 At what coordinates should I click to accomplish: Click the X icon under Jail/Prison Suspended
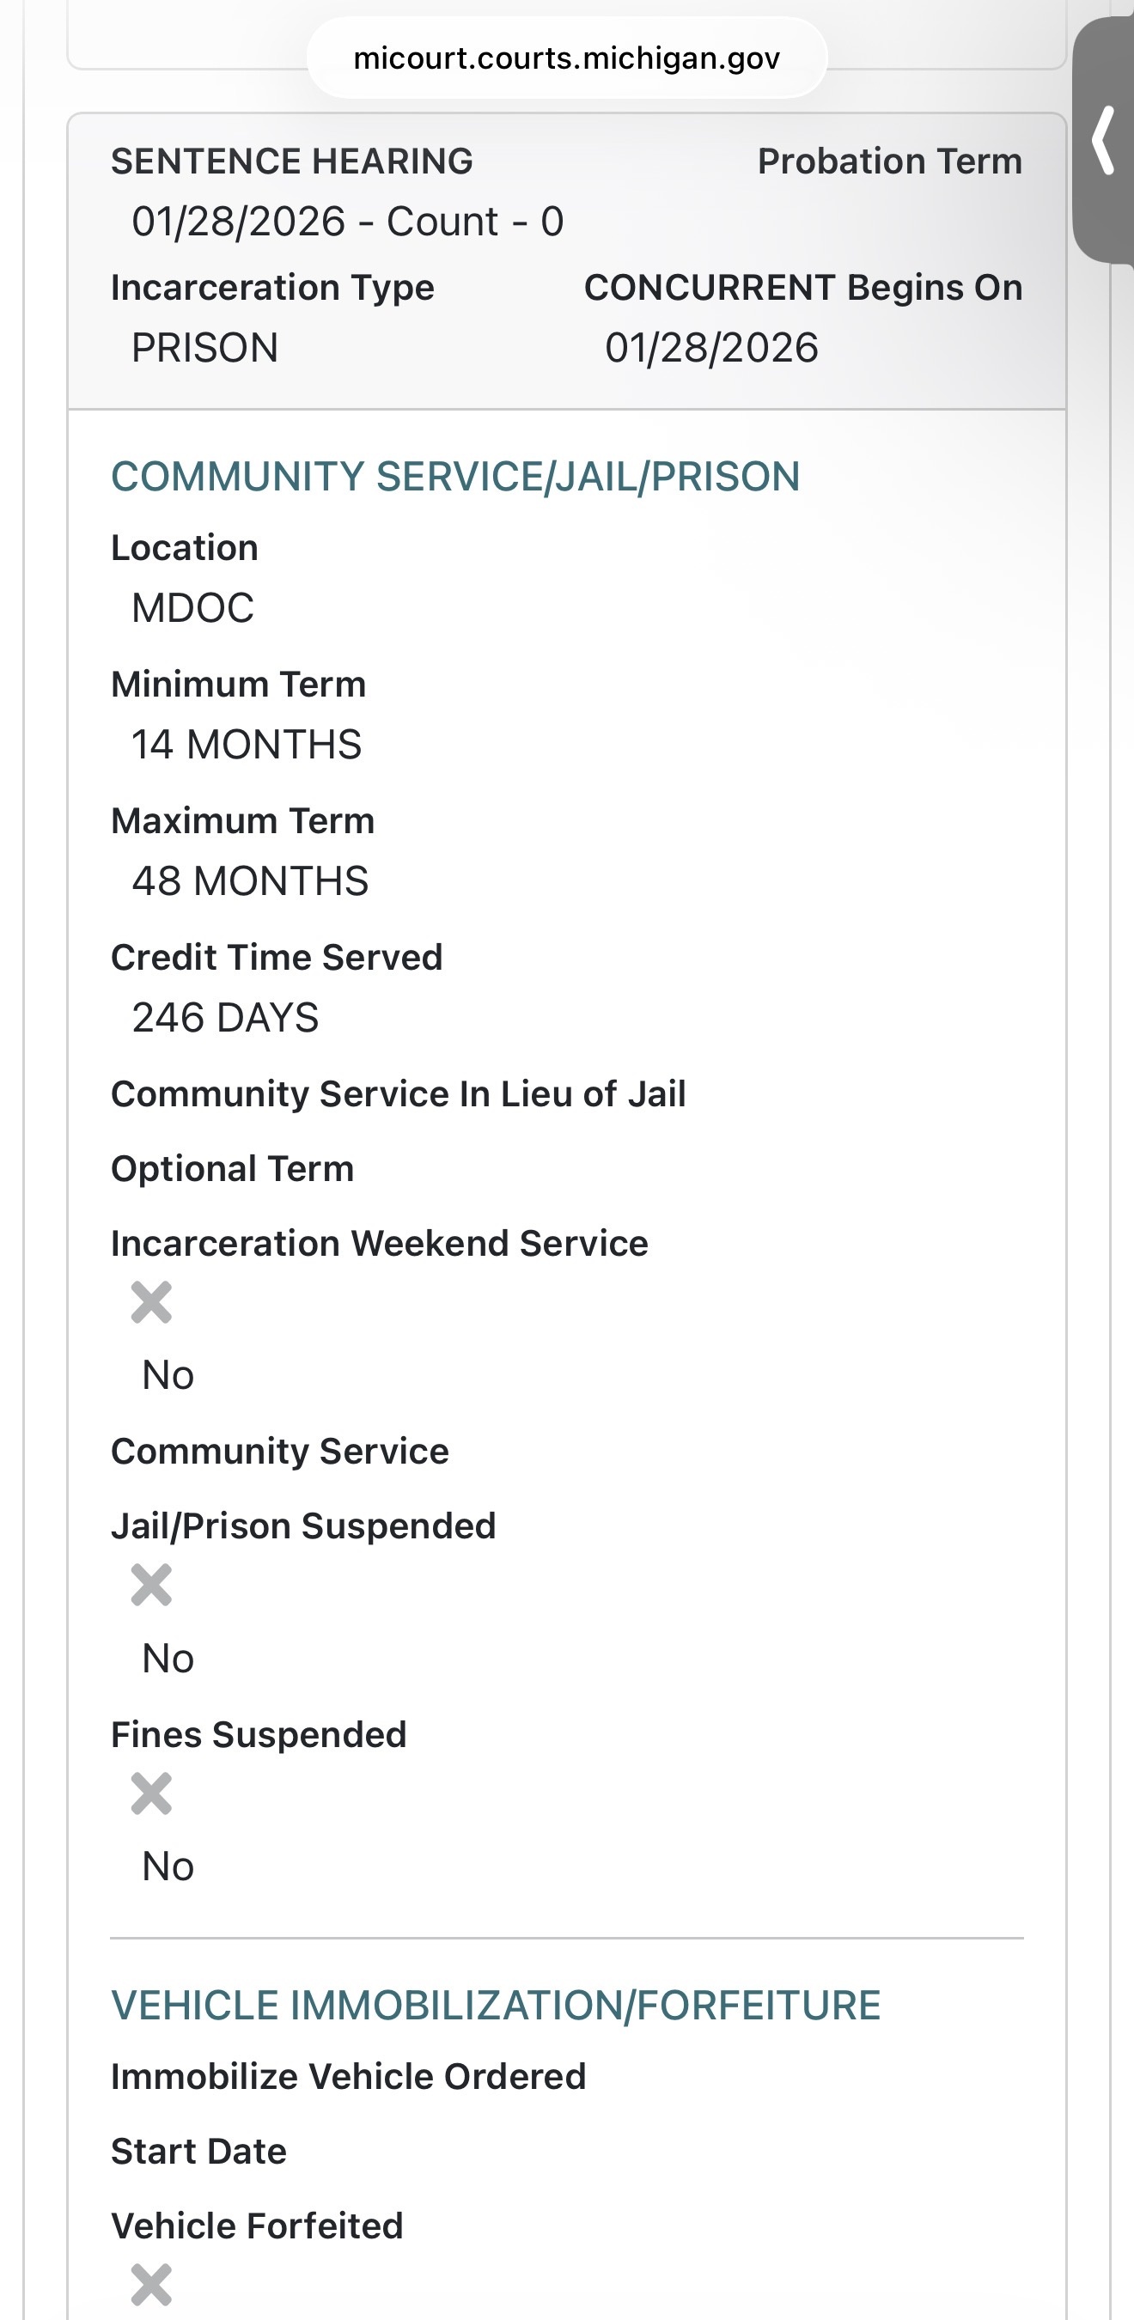(151, 1585)
